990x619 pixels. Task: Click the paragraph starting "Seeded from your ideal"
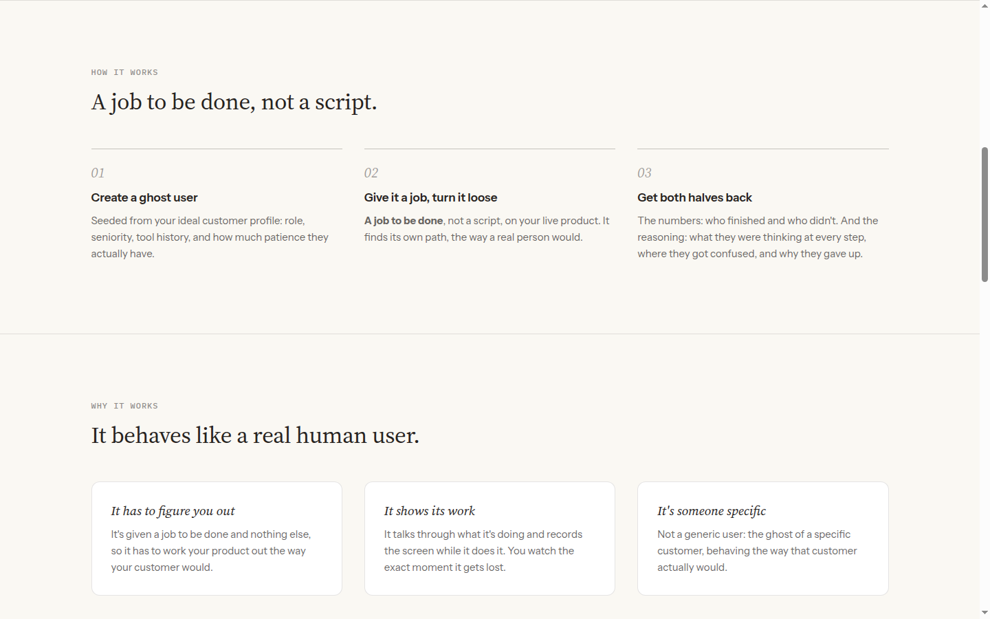click(210, 237)
